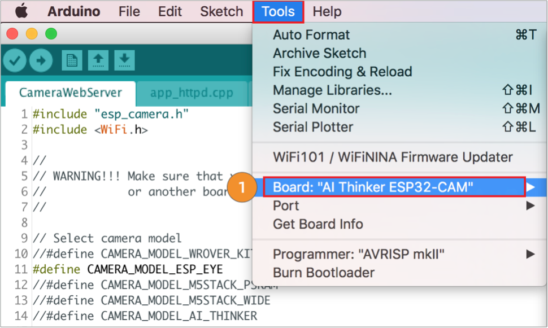
Task: Select the CameraWebServer tab
Action: click(x=70, y=93)
